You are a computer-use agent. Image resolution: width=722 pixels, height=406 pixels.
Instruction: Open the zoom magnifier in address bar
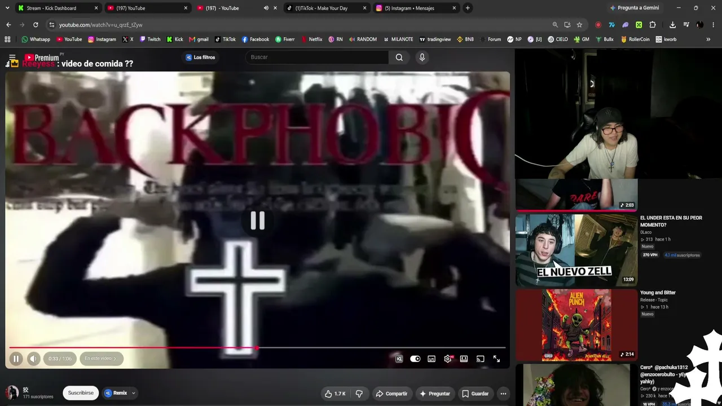555,25
